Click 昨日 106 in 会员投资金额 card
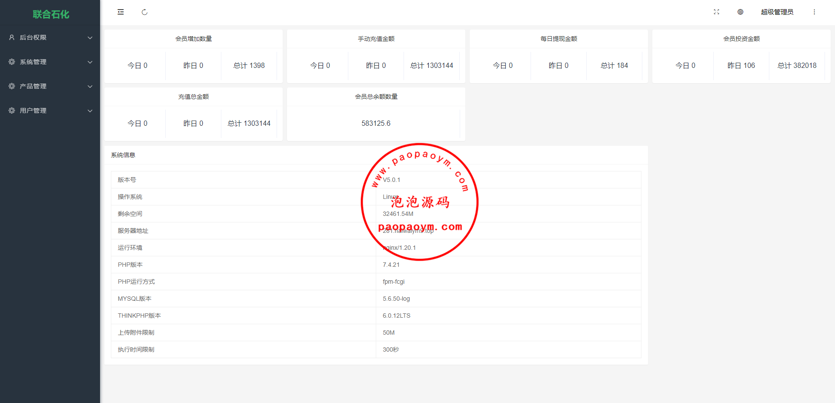 (741, 66)
